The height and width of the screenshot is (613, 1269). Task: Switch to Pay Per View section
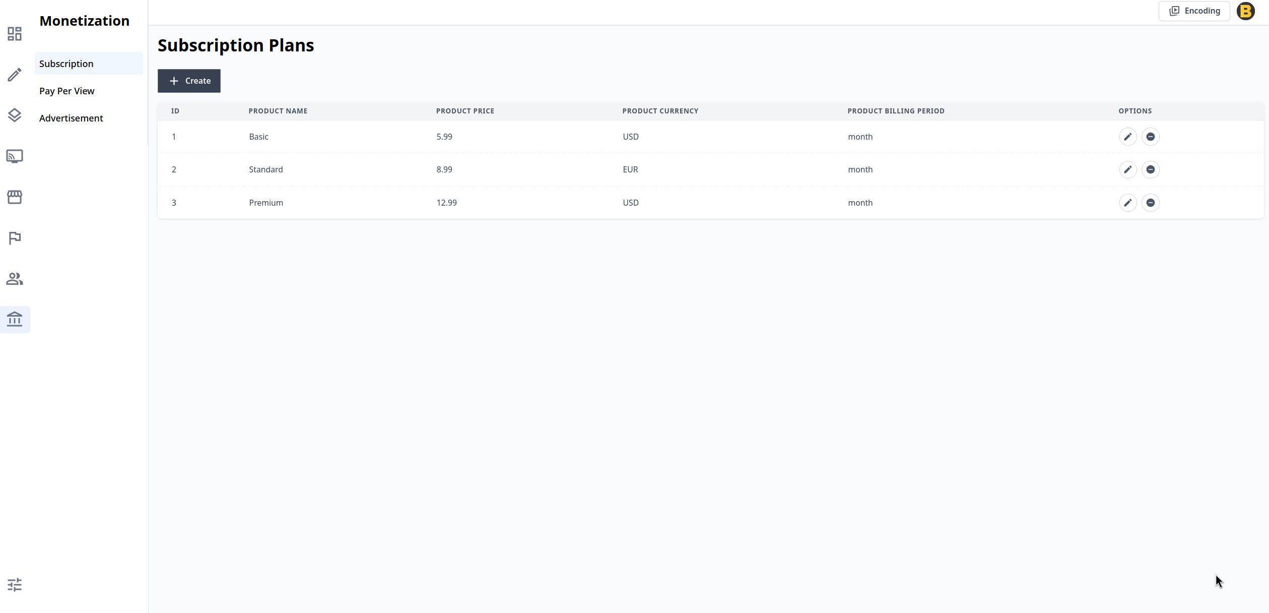click(67, 91)
